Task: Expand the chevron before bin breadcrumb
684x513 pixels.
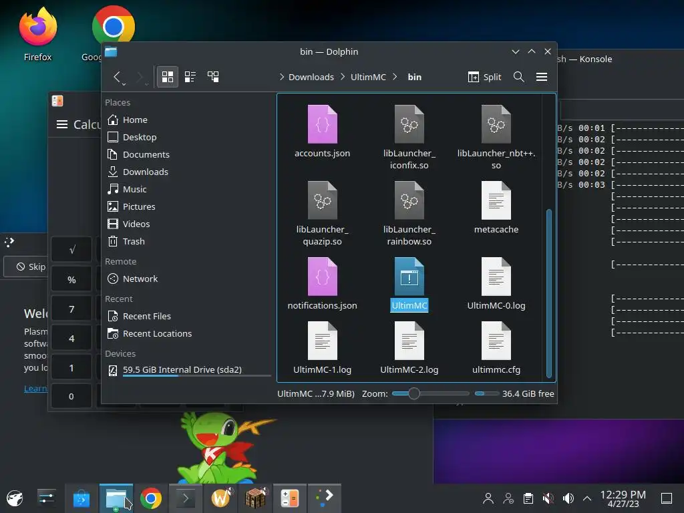Action: point(395,77)
